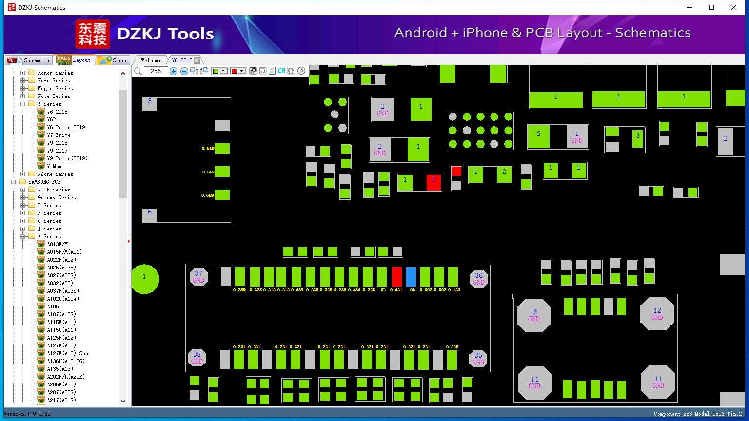Select the large round green pad 1
Viewport: 749px width, 421px height.
coord(145,279)
